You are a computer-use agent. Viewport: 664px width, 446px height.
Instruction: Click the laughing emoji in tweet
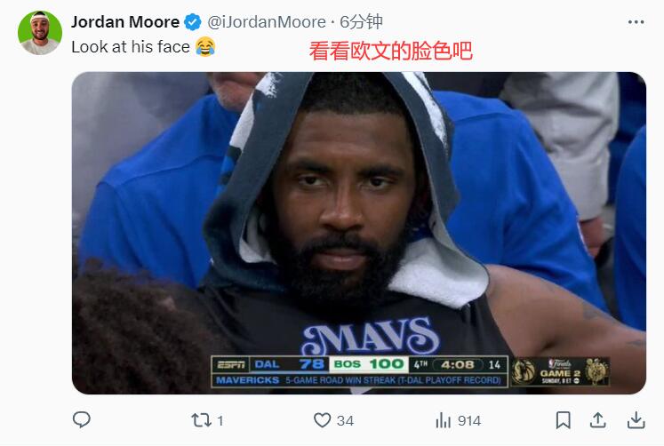(x=205, y=46)
